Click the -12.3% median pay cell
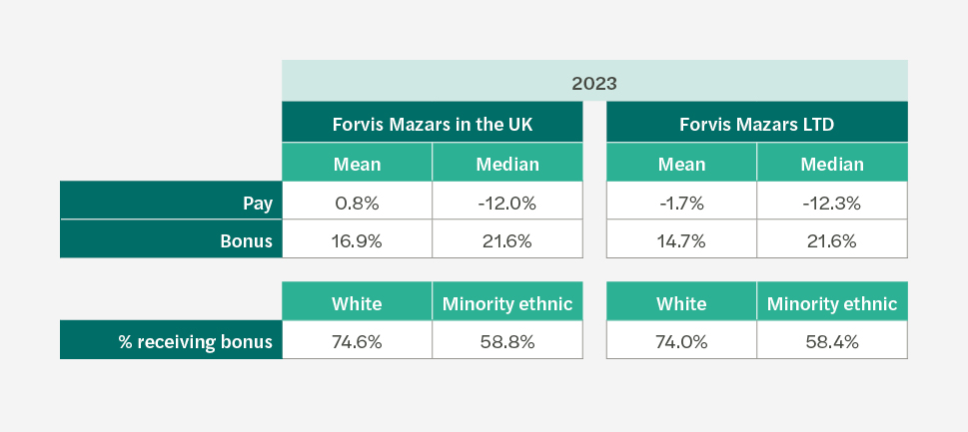Viewport: 968px width, 432px height. click(x=832, y=203)
